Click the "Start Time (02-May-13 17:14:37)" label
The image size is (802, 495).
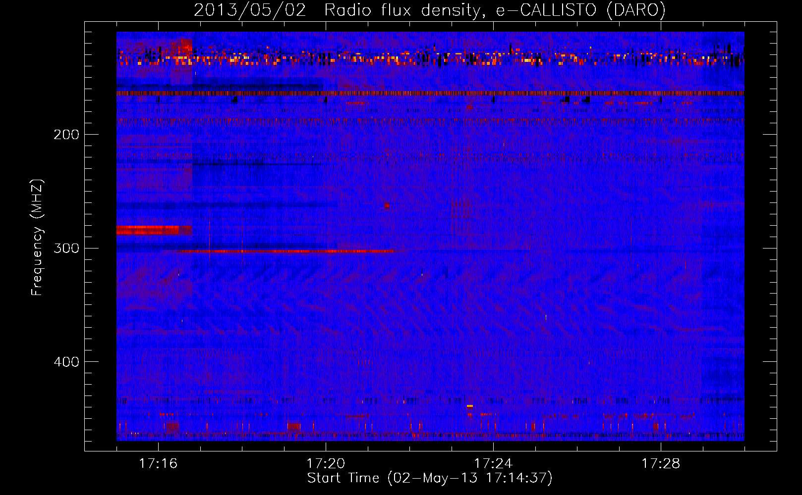(x=429, y=478)
